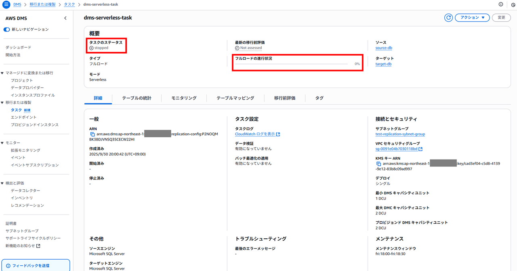The image size is (517, 271).
Task: Copy the KMS key ARN icon
Action: click(378, 164)
